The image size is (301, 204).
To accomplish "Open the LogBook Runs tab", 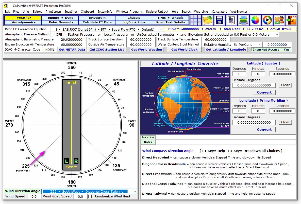I will [x=134, y=22].
